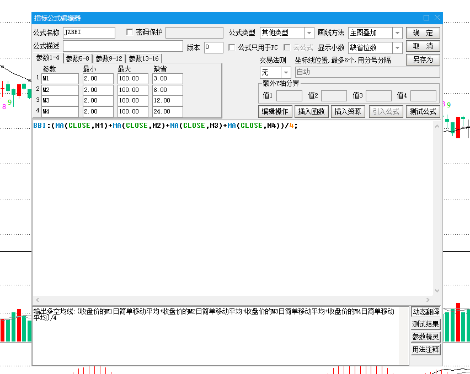Click 取消 button
This screenshot has width=470, height=374.
pos(423,46)
